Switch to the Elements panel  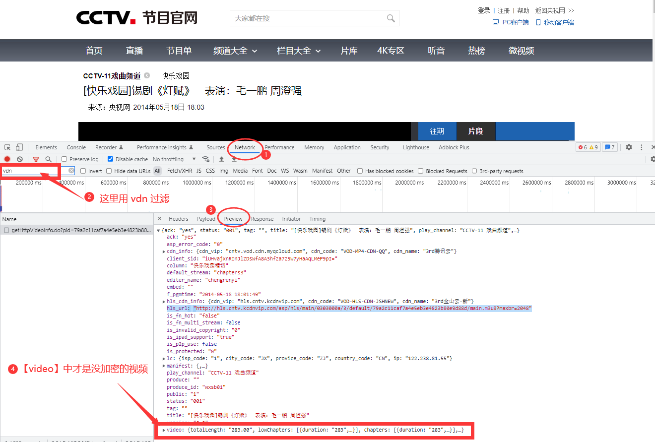[x=46, y=147]
